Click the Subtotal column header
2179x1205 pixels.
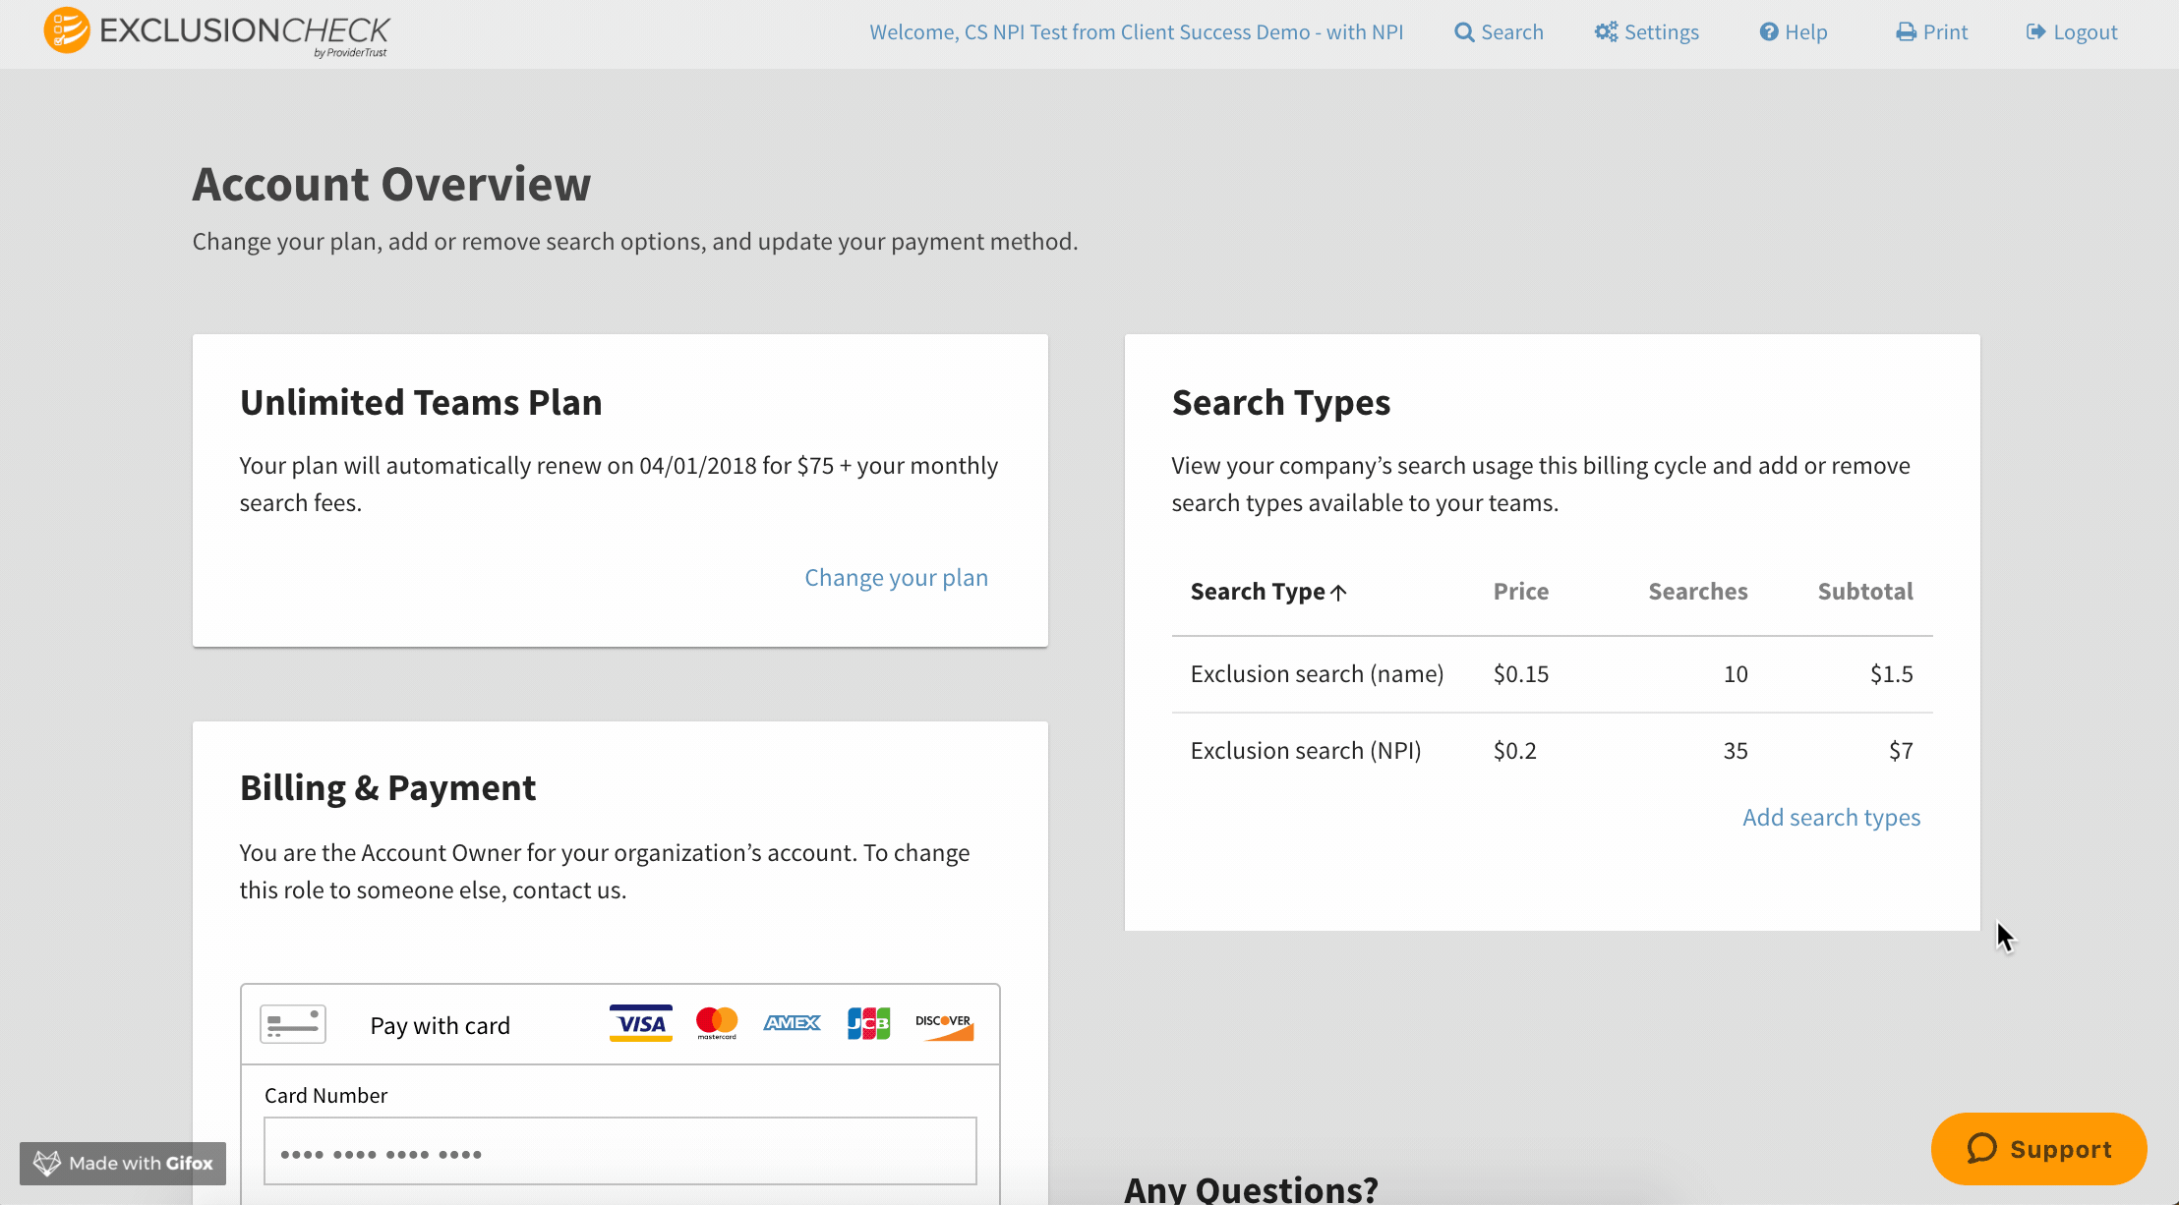point(1864,592)
